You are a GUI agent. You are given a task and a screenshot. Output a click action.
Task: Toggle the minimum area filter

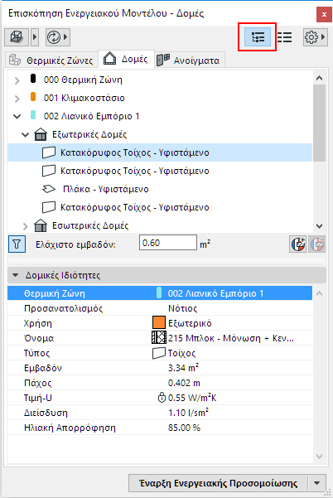pyautogui.click(x=17, y=244)
